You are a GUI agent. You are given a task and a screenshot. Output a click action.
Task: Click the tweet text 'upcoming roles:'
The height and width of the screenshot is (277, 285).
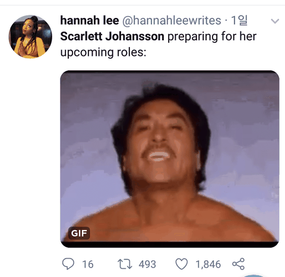coord(103,52)
